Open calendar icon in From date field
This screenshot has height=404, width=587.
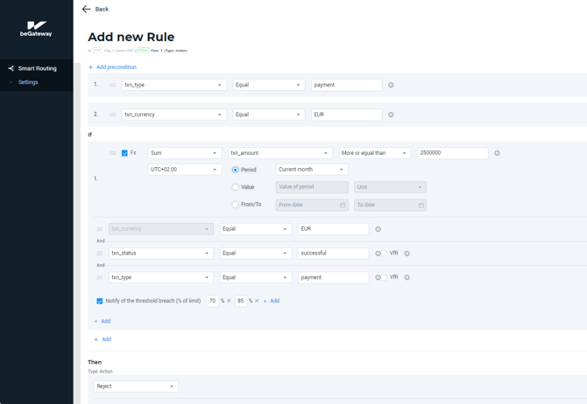(343, 205)
